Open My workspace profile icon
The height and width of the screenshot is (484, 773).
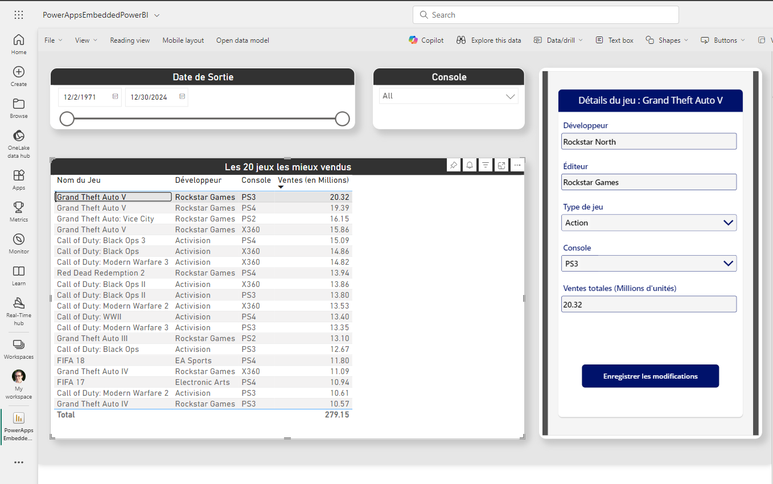[19, 384]
